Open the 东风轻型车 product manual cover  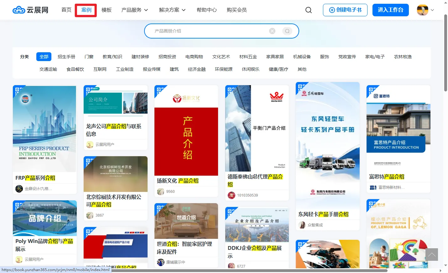pos(328,146)
